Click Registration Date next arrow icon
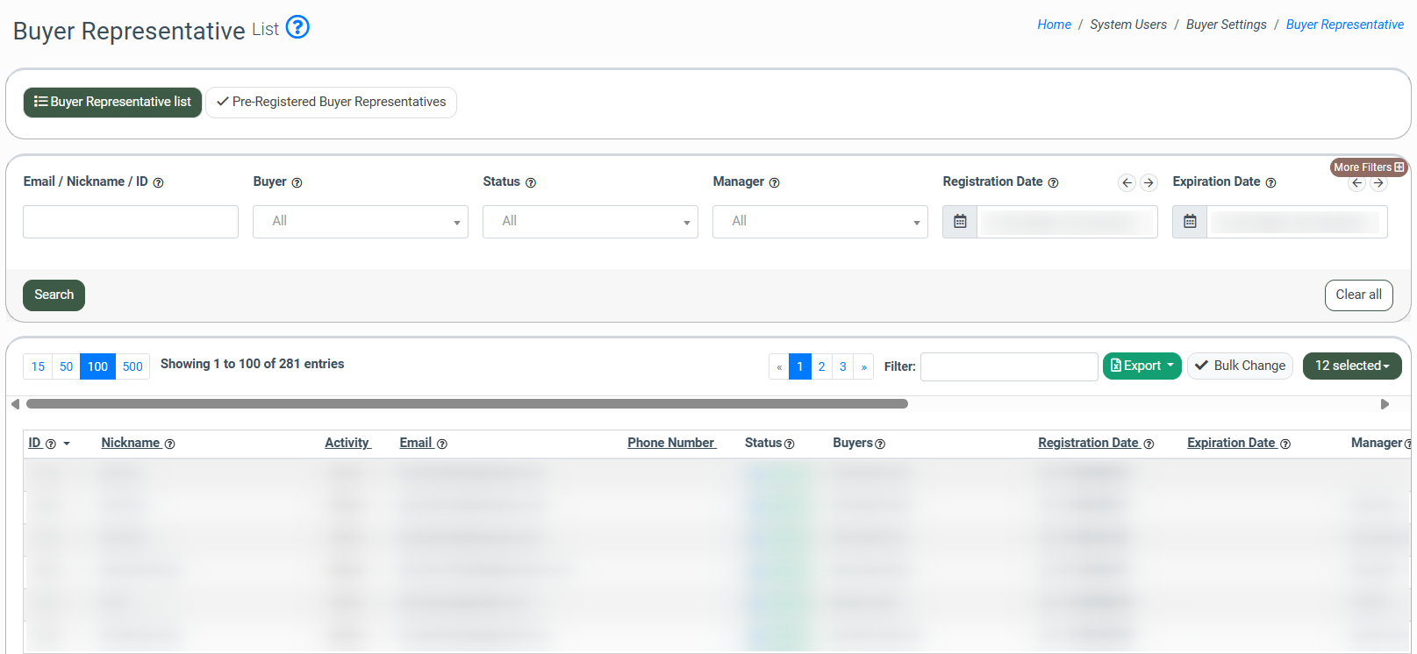The image size is (1417, 654). tap(1149, 182)
